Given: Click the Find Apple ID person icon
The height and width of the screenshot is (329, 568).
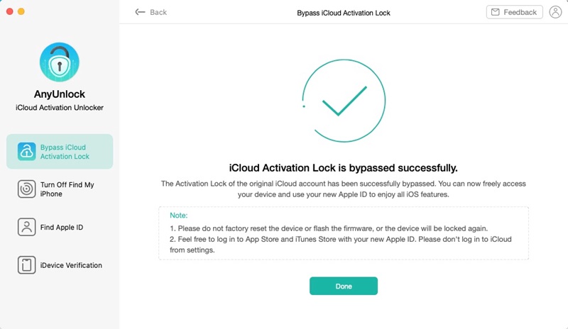Looking at the screenshot, I should [26, 227].
